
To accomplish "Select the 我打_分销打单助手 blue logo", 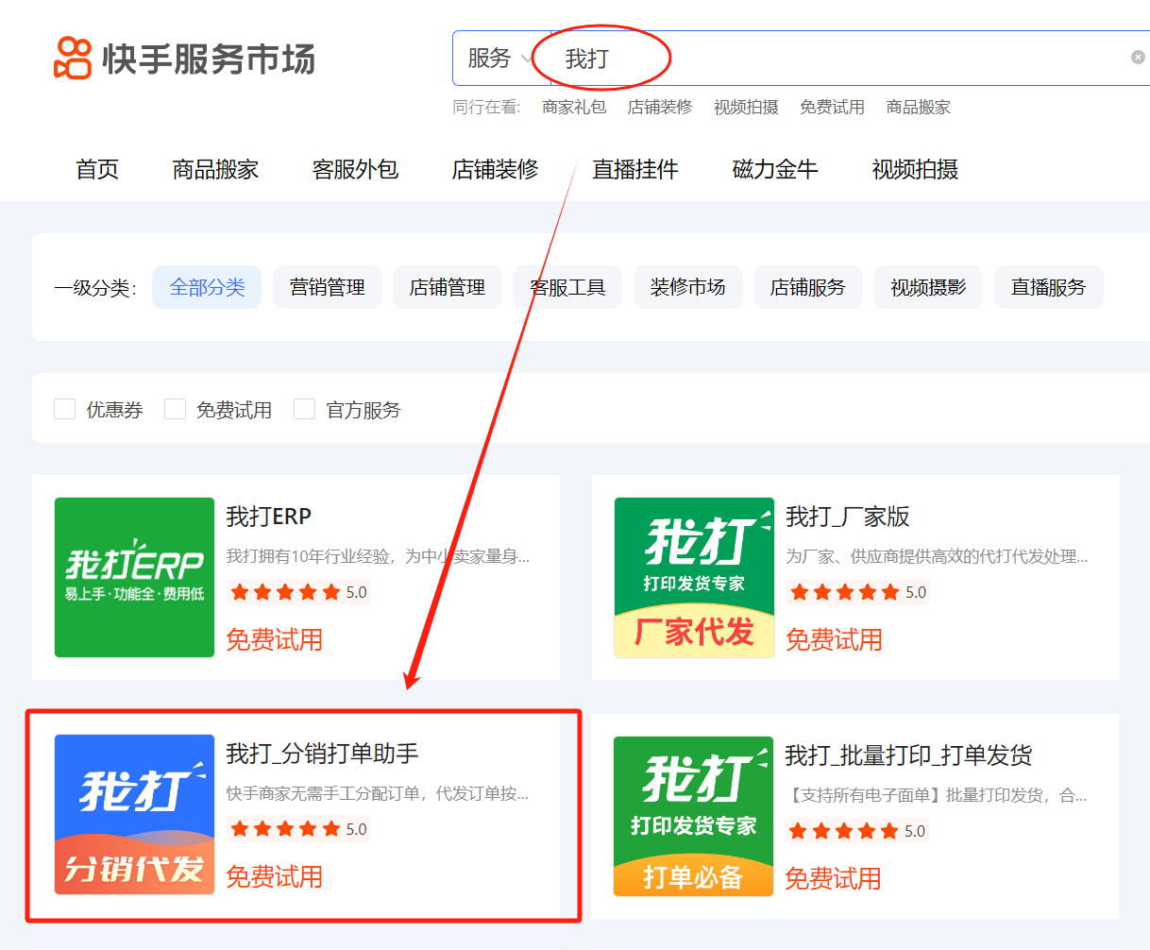I will coord(134,816).
